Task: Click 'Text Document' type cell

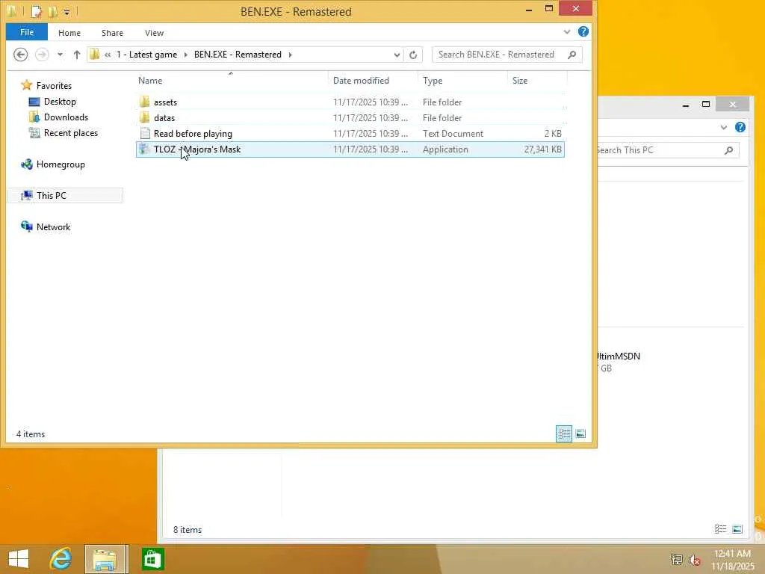Action: (453, 134)
